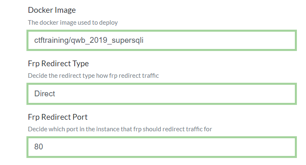The width and height of the screenshot is (306, 165).
Task: Click the "Frp Redirect Type" label
Action: tap(58, 63)
